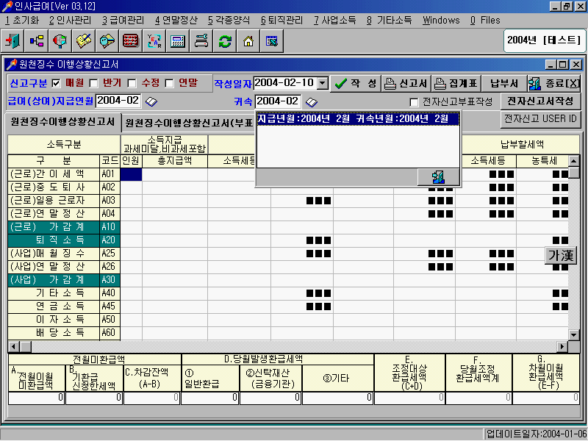Click the home toolbar icon
This screenshot has height=441, width=588.
[x=248, y=41]
